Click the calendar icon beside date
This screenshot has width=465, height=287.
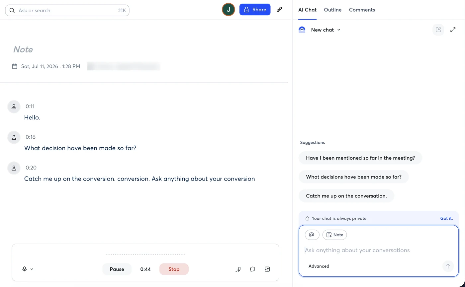click(15, 66)
